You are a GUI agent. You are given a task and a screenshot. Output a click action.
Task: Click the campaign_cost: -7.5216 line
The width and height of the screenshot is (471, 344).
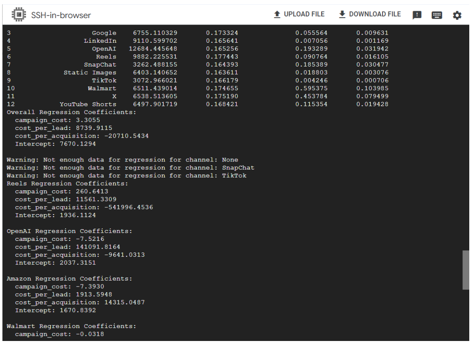coord(60,239)
